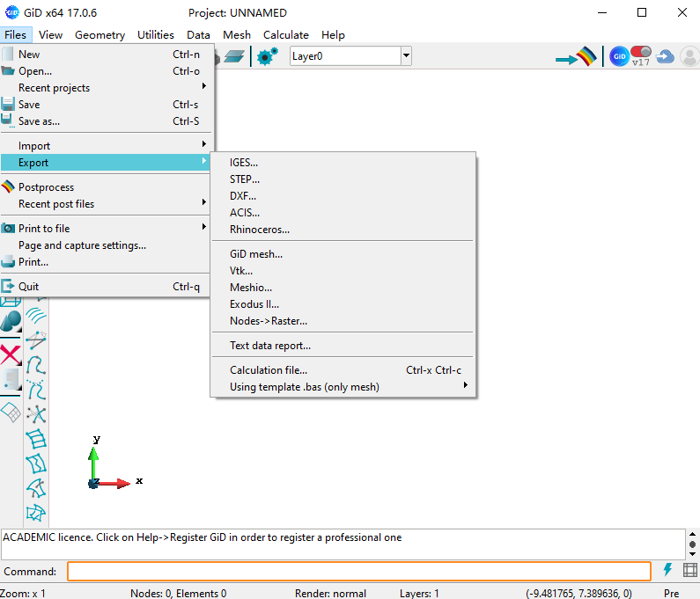This screenshot has height=599, width=700.
Task: Choose New from Files menu
Action: (x=106, y=55)
